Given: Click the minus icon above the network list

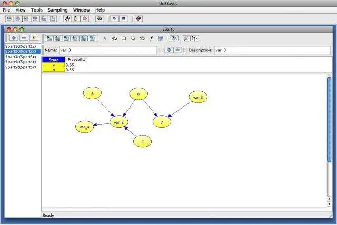Looking at the screenshot, I should (x=24, y=38).
